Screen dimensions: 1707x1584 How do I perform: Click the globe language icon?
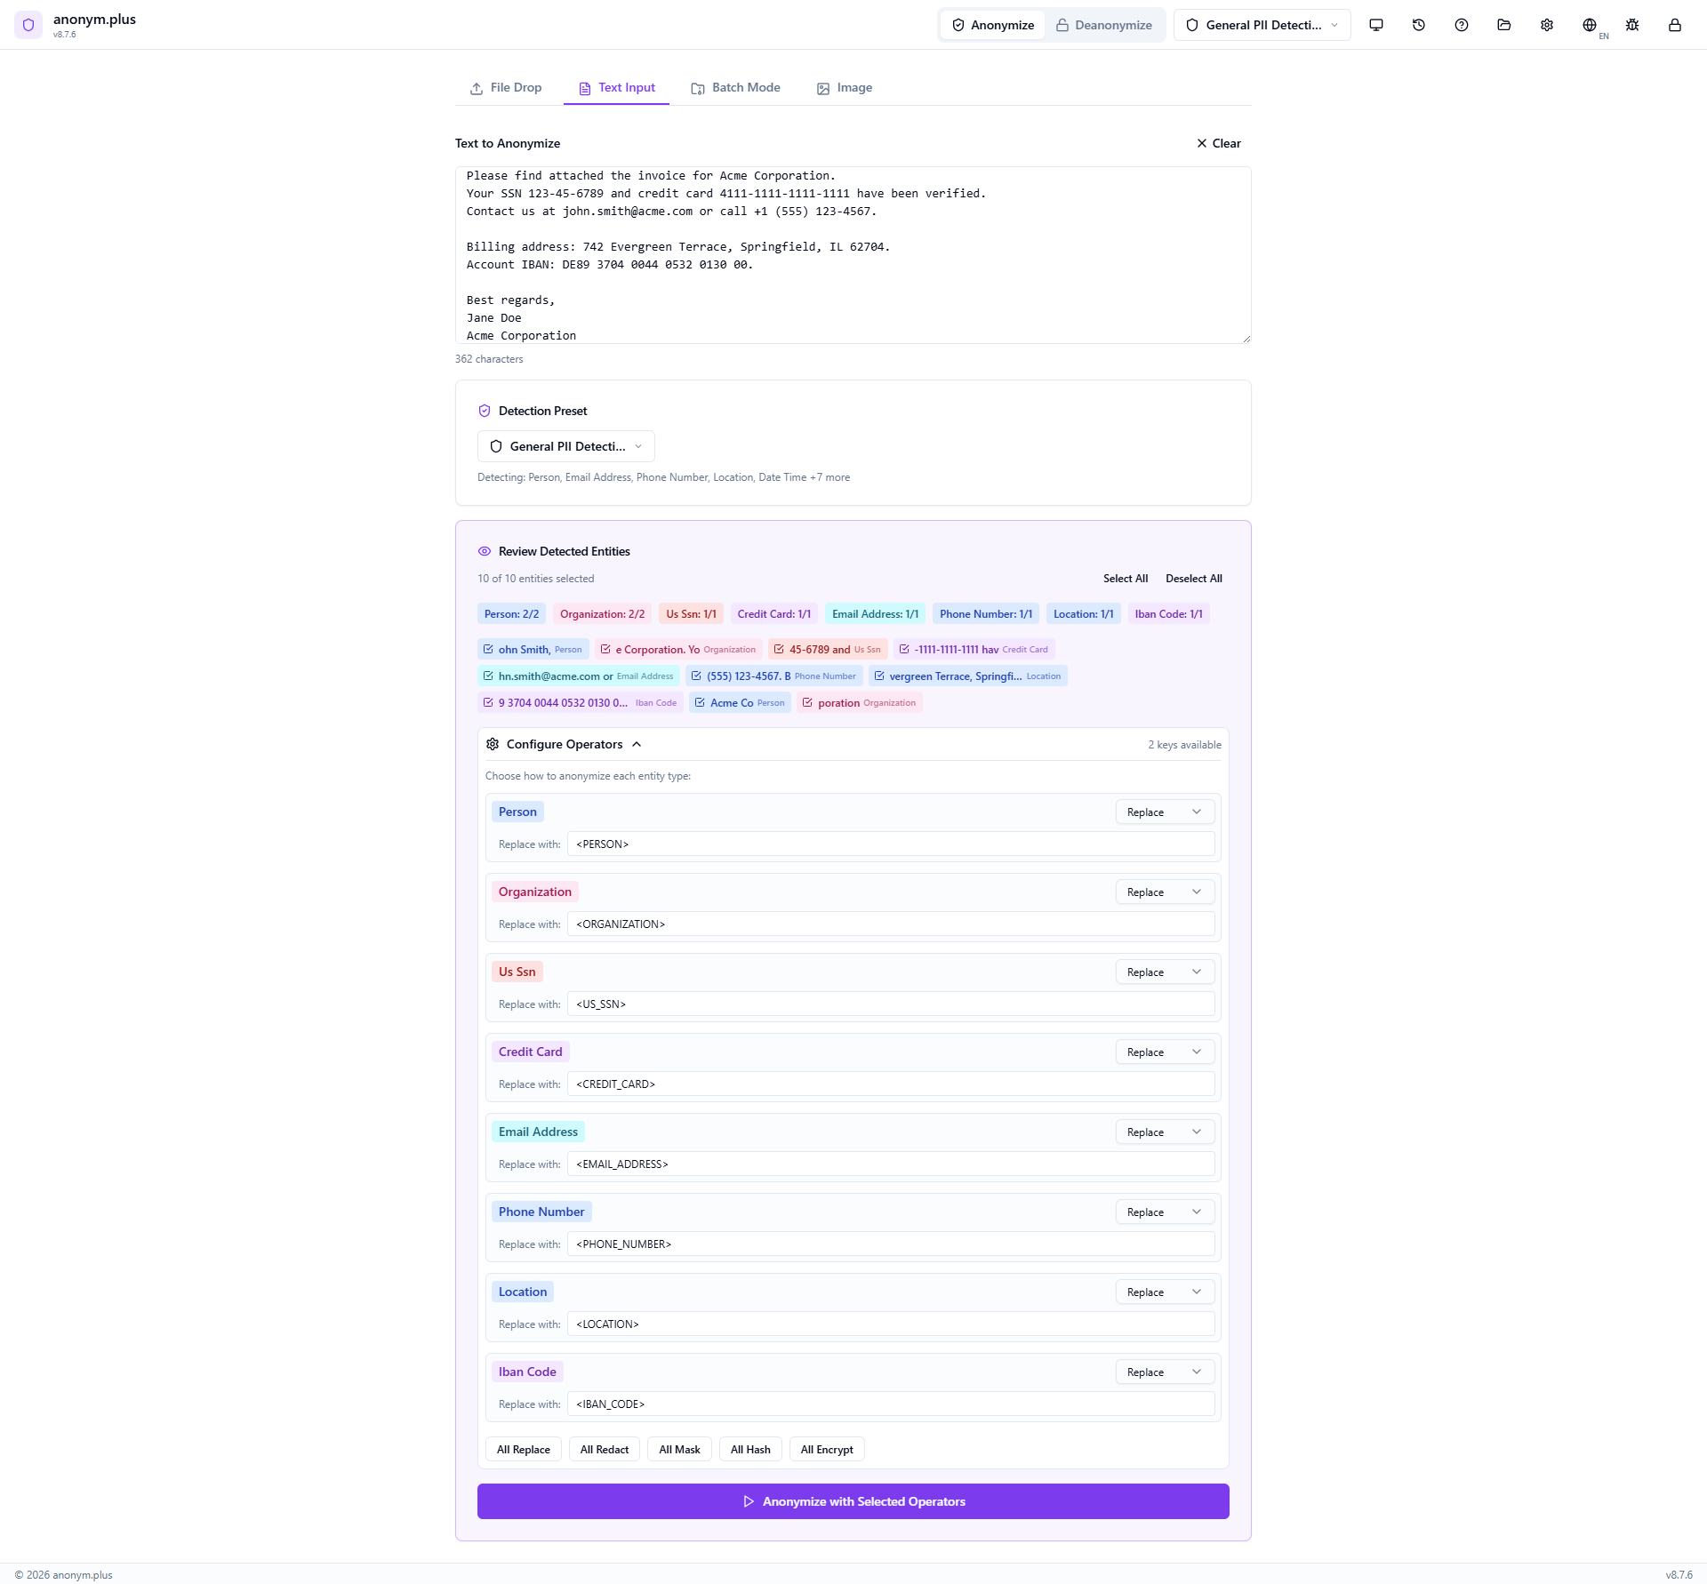(1589, 25)
